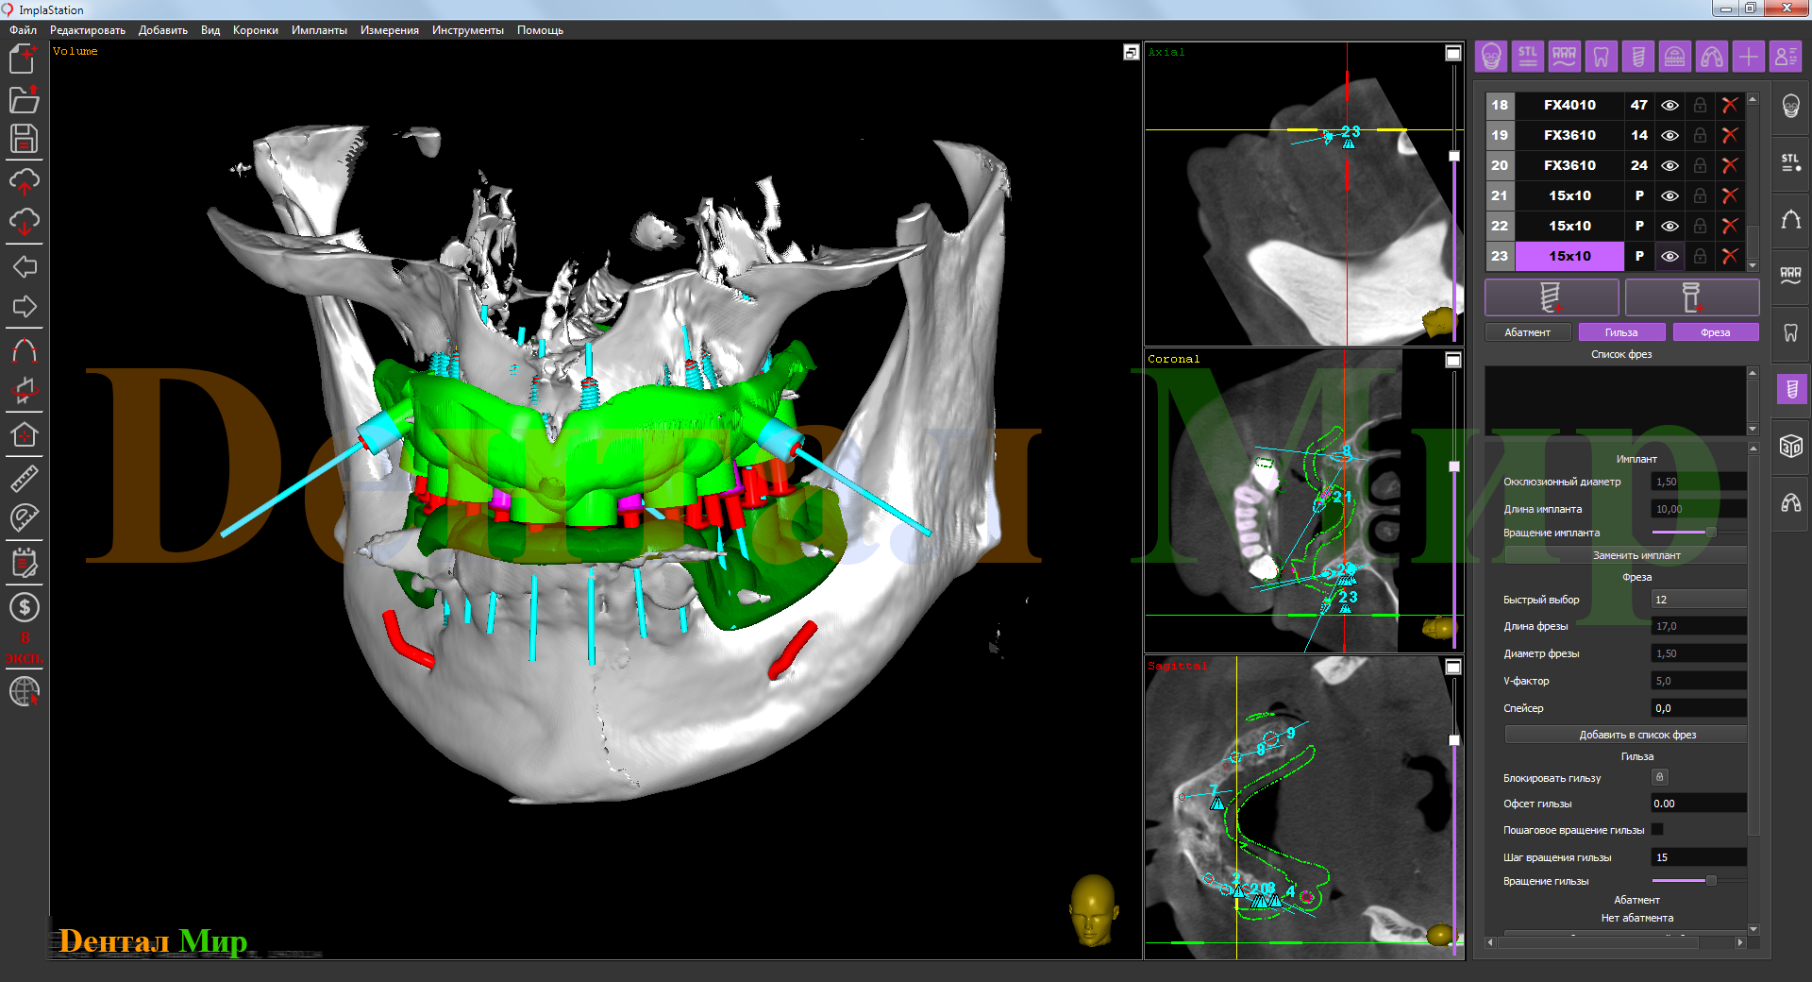Upload to cloud icon
The height and width of the screenshot is (982, 1812).
pos(24,181)
